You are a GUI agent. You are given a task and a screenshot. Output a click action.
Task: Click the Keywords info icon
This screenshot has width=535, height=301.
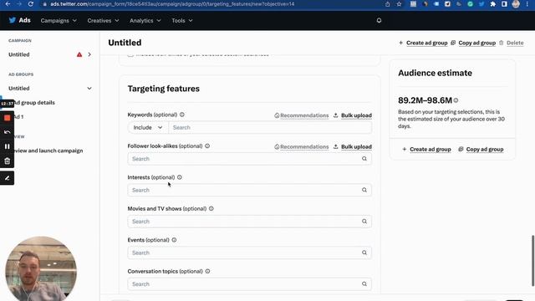tap(182, 115)
